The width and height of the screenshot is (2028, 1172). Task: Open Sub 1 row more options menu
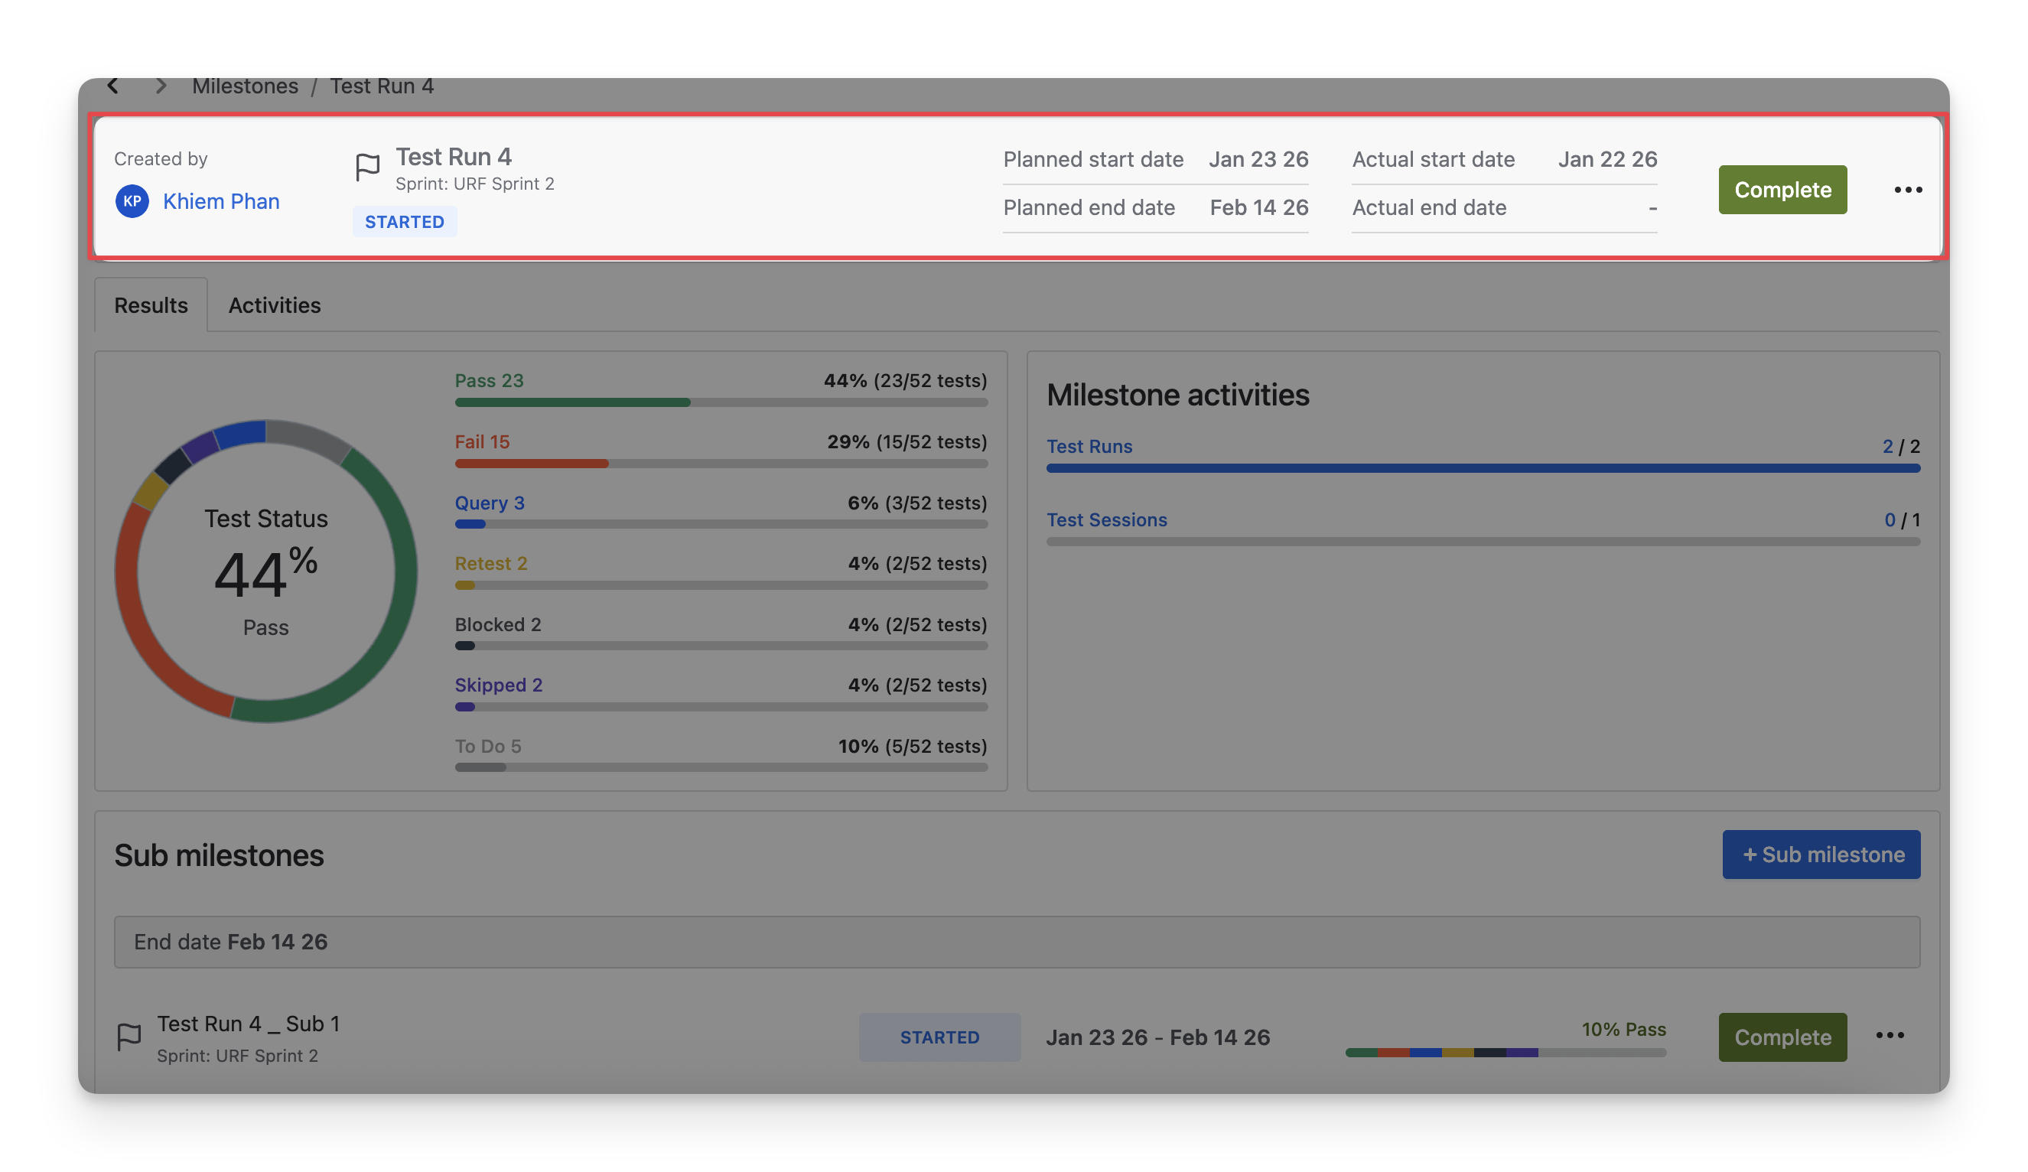[x=1890, y=1035]
